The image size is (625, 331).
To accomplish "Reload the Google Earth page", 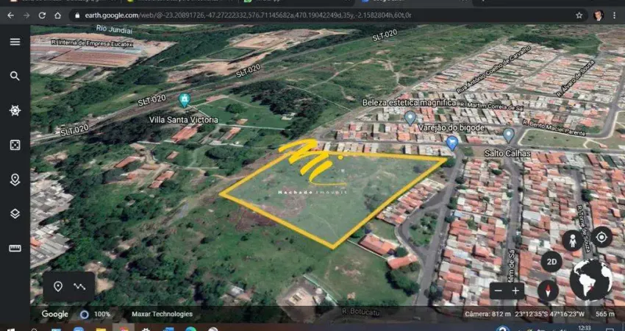I will (42, 15).
